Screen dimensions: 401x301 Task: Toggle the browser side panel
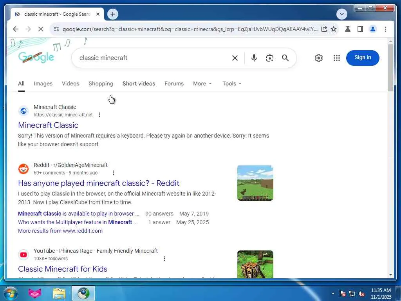(x=360, y=29)
